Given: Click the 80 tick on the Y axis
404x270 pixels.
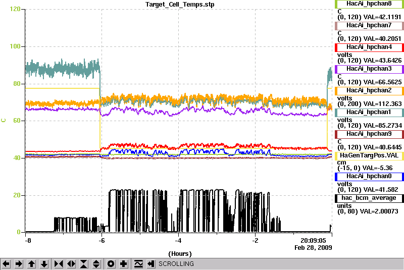Looking at the screenshot, I should 17,84.
